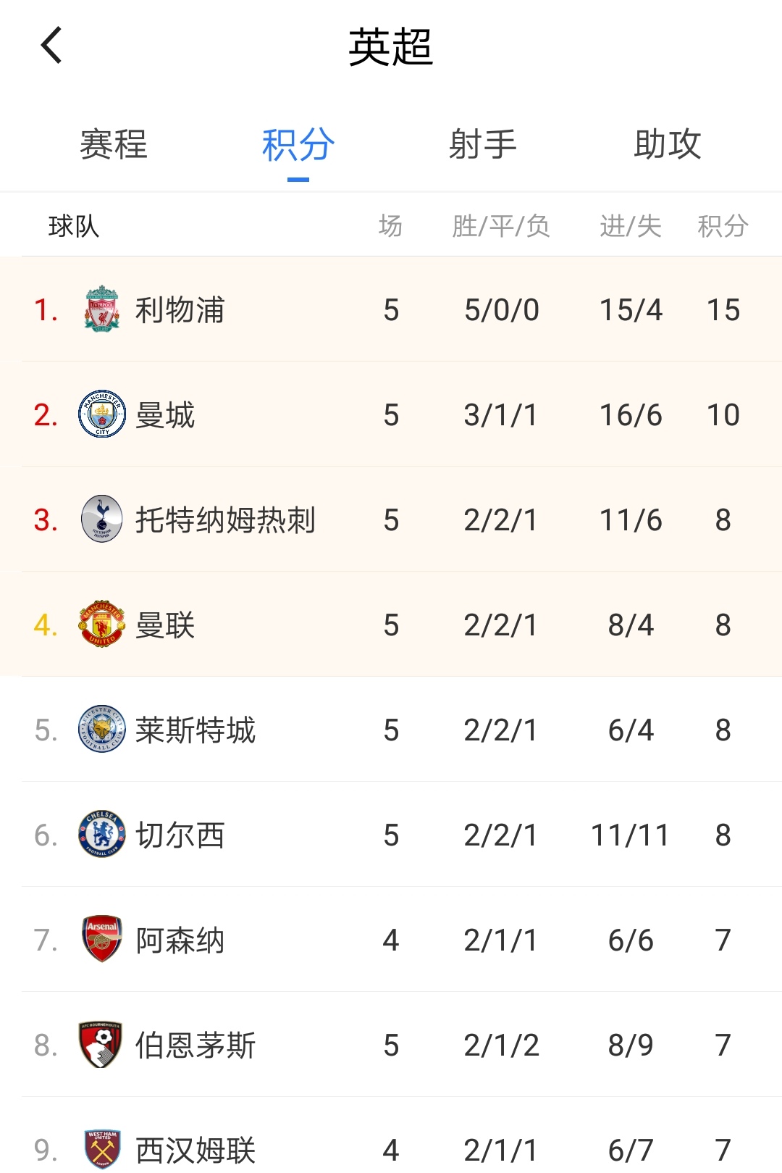Tap the Bournemouth club crest
This screenshot has width=782, height=1173.
tap(101, 1045)
